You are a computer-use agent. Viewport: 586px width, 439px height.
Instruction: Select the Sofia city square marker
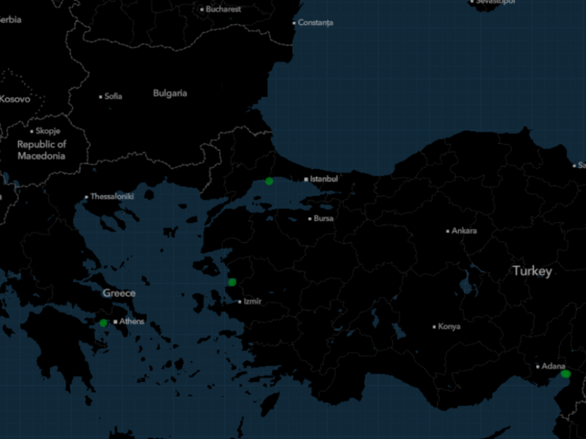pyautogui.click(x=101, y=97)
